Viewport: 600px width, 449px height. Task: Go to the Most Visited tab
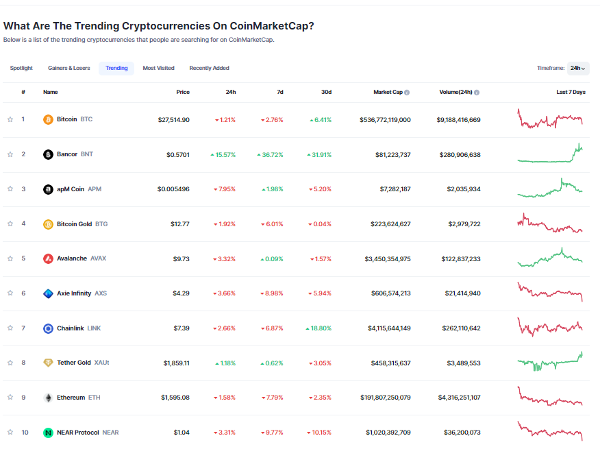158,68
